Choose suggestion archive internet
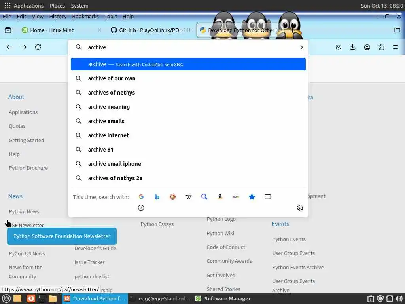Screen dimensions: 405x304 [188, 135]
